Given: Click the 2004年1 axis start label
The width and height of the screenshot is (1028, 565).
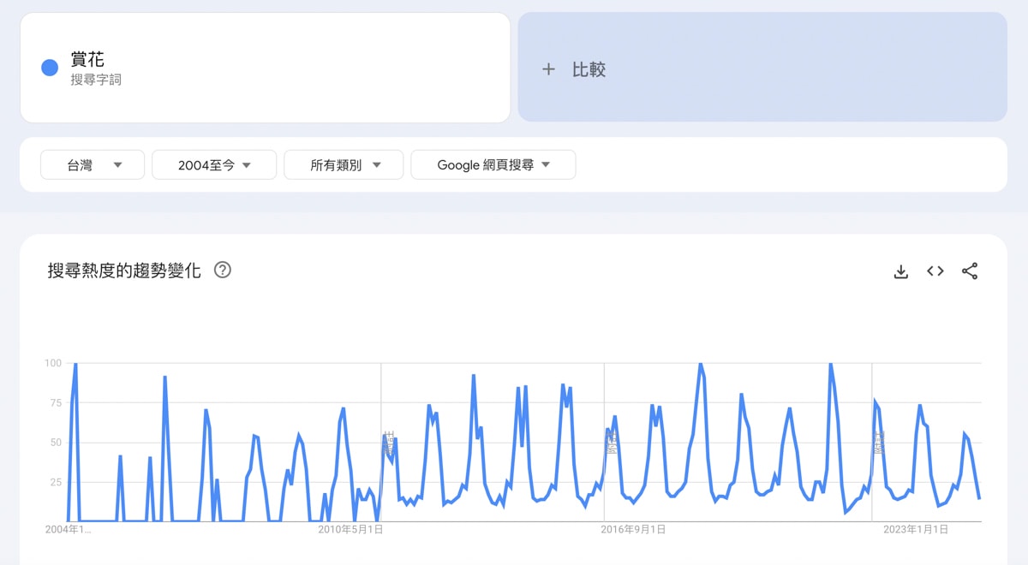Looking at the screenshot, I should 68,530.
